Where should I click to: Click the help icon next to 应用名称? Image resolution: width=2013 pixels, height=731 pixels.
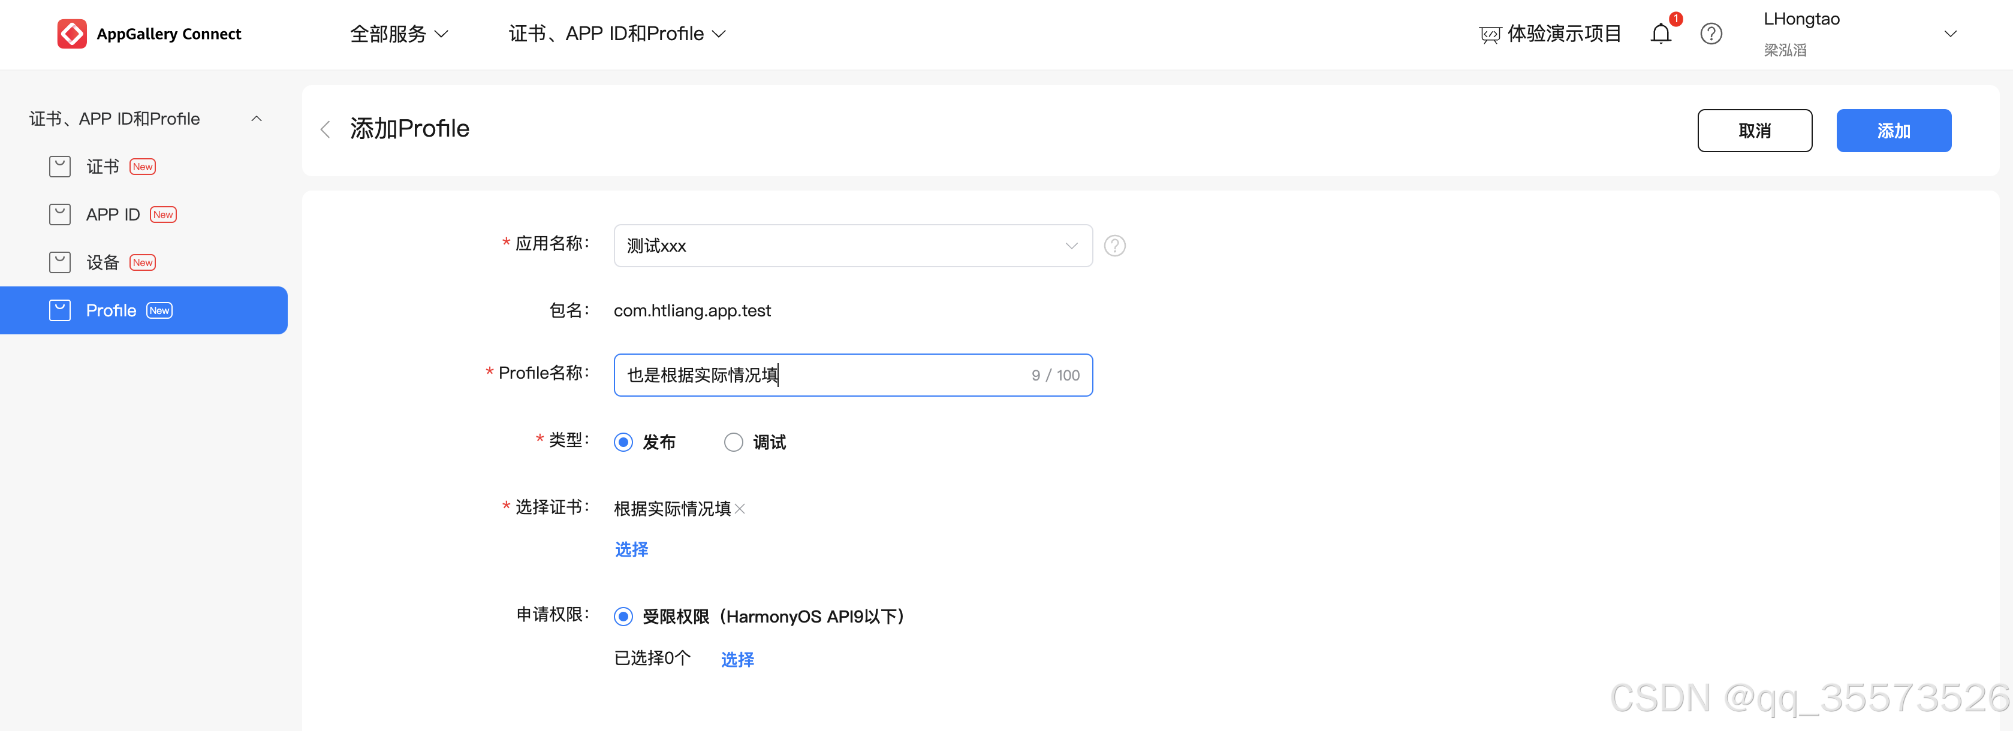[1114, 246]
